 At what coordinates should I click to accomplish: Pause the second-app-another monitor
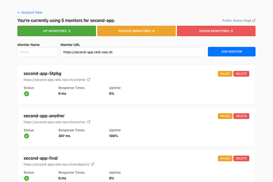click(225, 116)
